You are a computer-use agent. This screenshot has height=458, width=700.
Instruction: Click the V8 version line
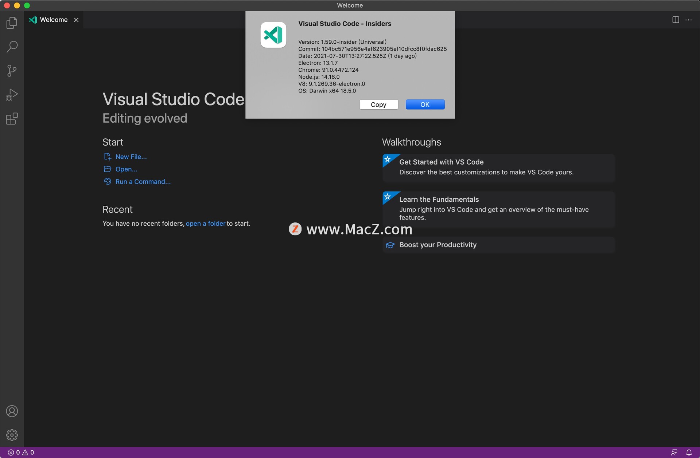point(331,84)
